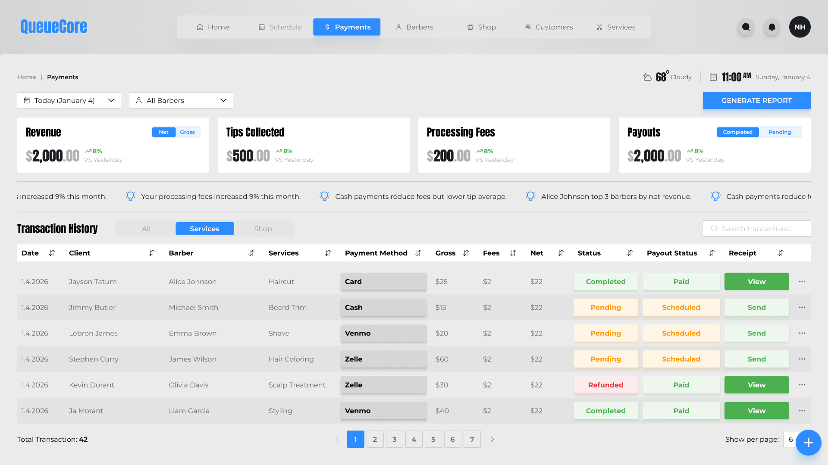The height and width of the screenshot is (465, 828).
Task: Switch Revenue to Gross
Action: 187,132
